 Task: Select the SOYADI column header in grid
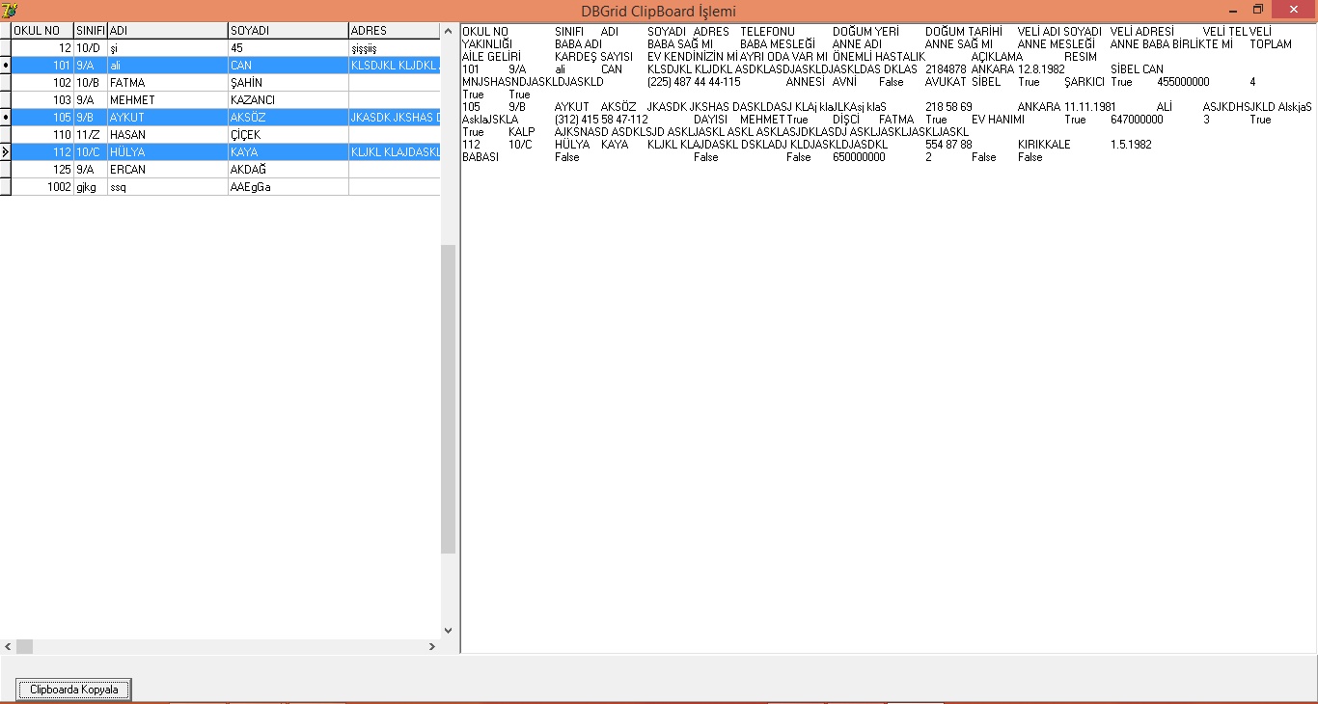[288, 31]
